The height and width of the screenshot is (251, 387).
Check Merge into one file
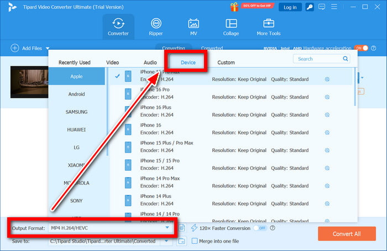pyautogui.click(x=195, y=241)
